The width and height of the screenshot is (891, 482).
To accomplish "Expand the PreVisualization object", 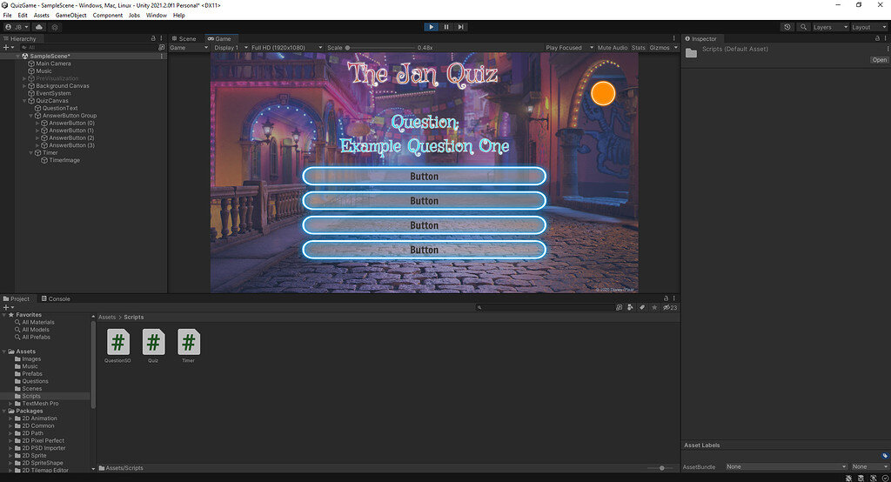I will tap(24, 78).
